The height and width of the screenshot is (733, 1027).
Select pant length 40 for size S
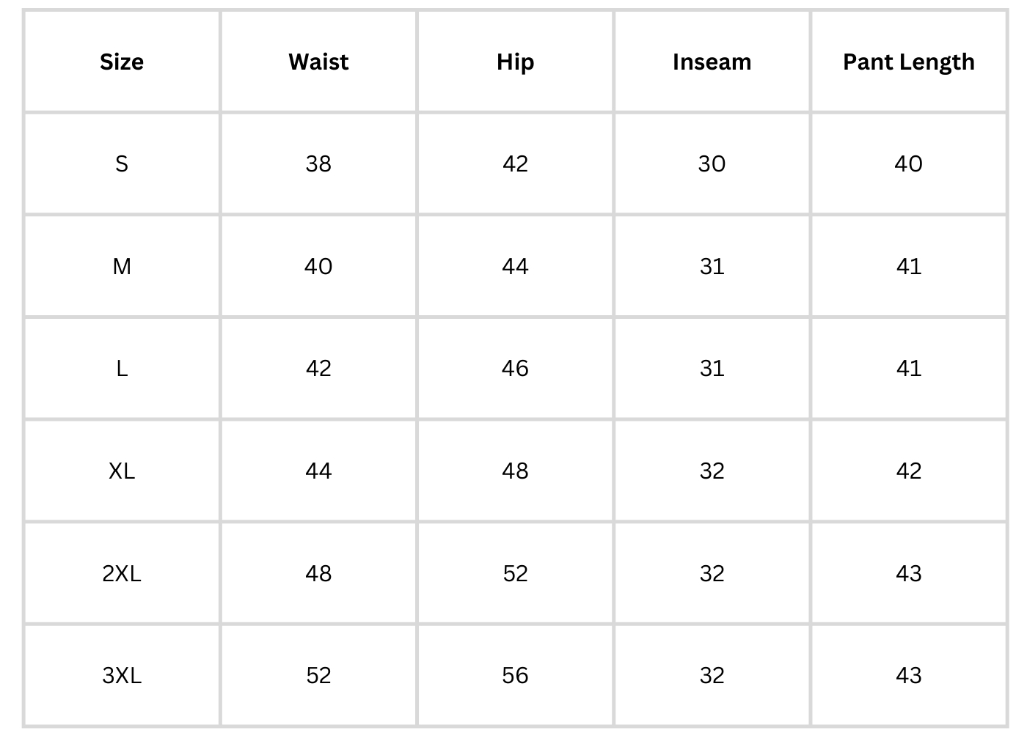point(908,163)
